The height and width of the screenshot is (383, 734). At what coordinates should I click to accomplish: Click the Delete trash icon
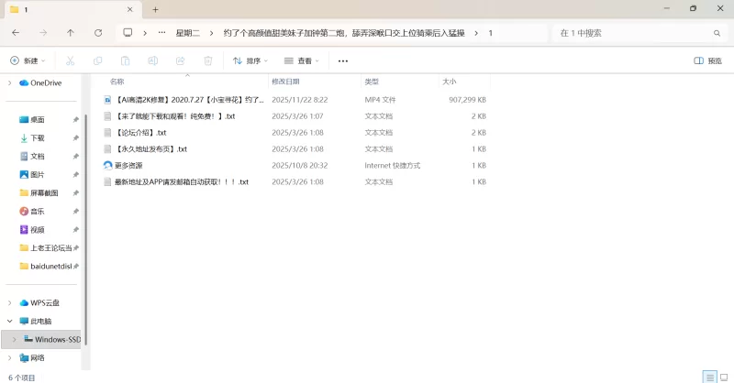[208, 60]
